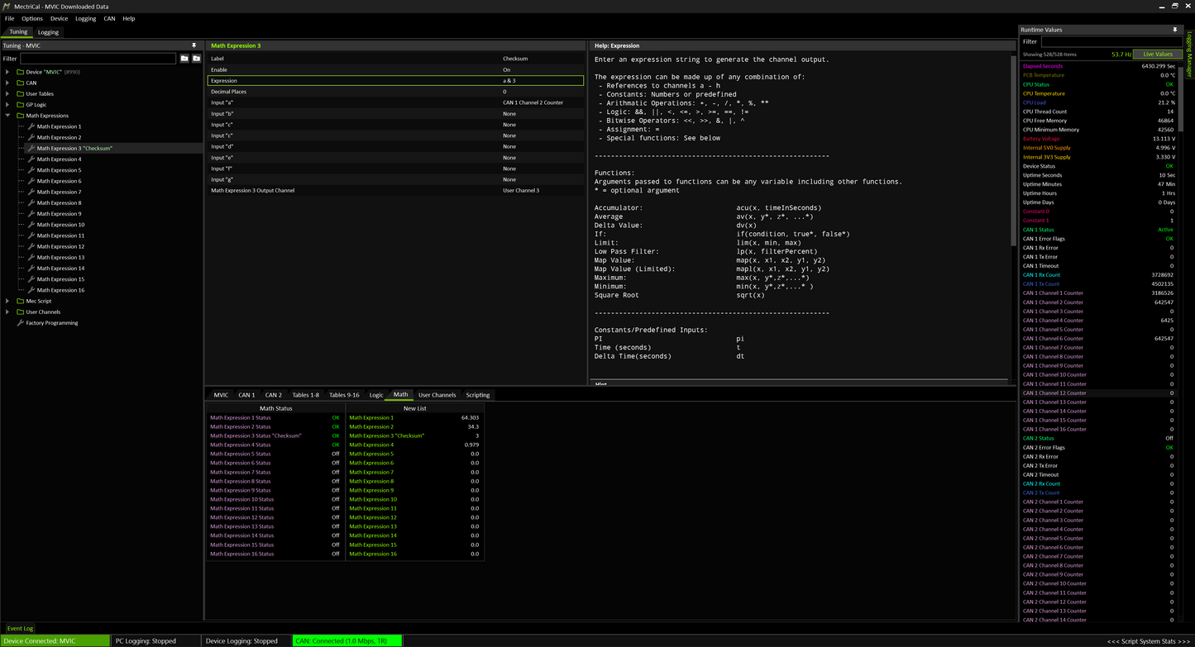Expand the CAN tree node
Image resolution: width=1195 pixels, height=647 pixels.
tap(7, 83)
